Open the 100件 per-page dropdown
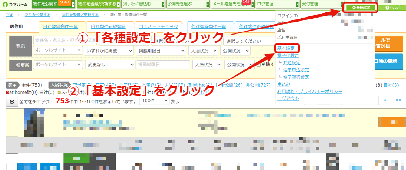Screen dimensions: 406x170 pos(154,101)
